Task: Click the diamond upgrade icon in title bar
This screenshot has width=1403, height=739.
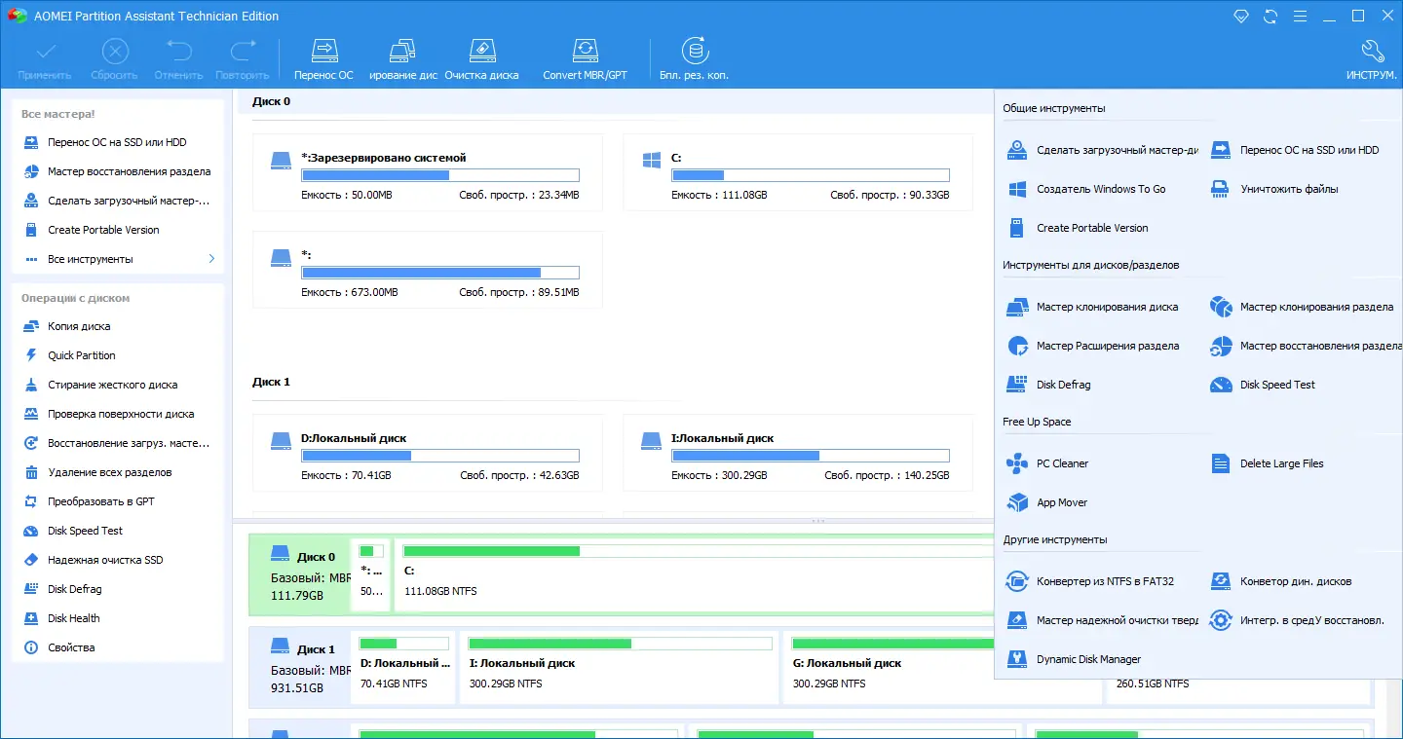Action: click(1240, 17)
